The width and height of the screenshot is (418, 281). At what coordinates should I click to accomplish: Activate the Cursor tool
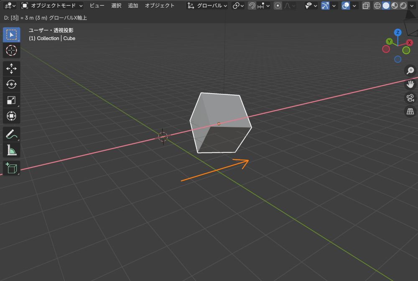(11, 51)
